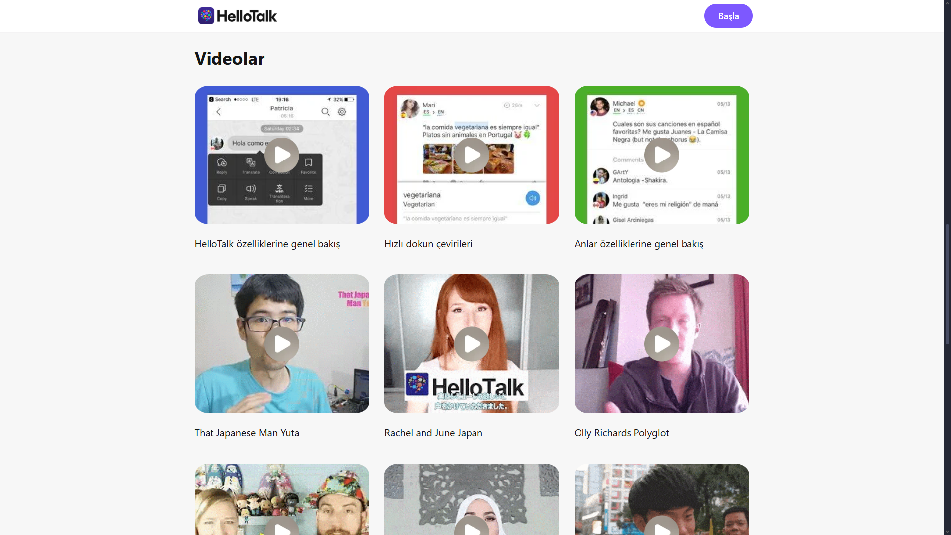This screenshot has width=951, height=535.
Task: Click the Anlar özelliklerine genel bakış caption
Action: click(x=638, y=244)
